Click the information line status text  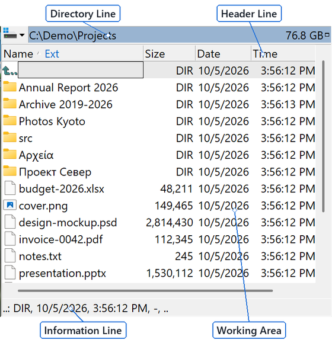click(86, 309)
